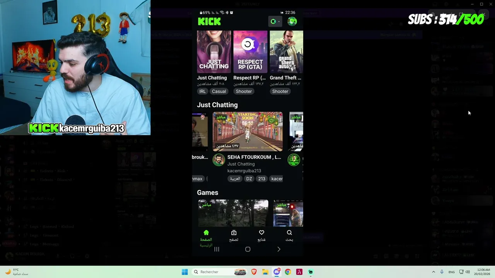Tap the العربية language tag
The height and width of the screenshot is (278, 495).
point(235,179)
